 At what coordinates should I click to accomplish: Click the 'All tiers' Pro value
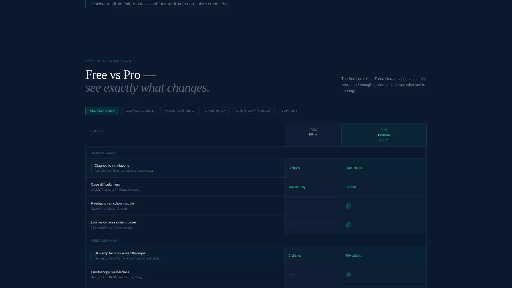(x=350, y=187)
